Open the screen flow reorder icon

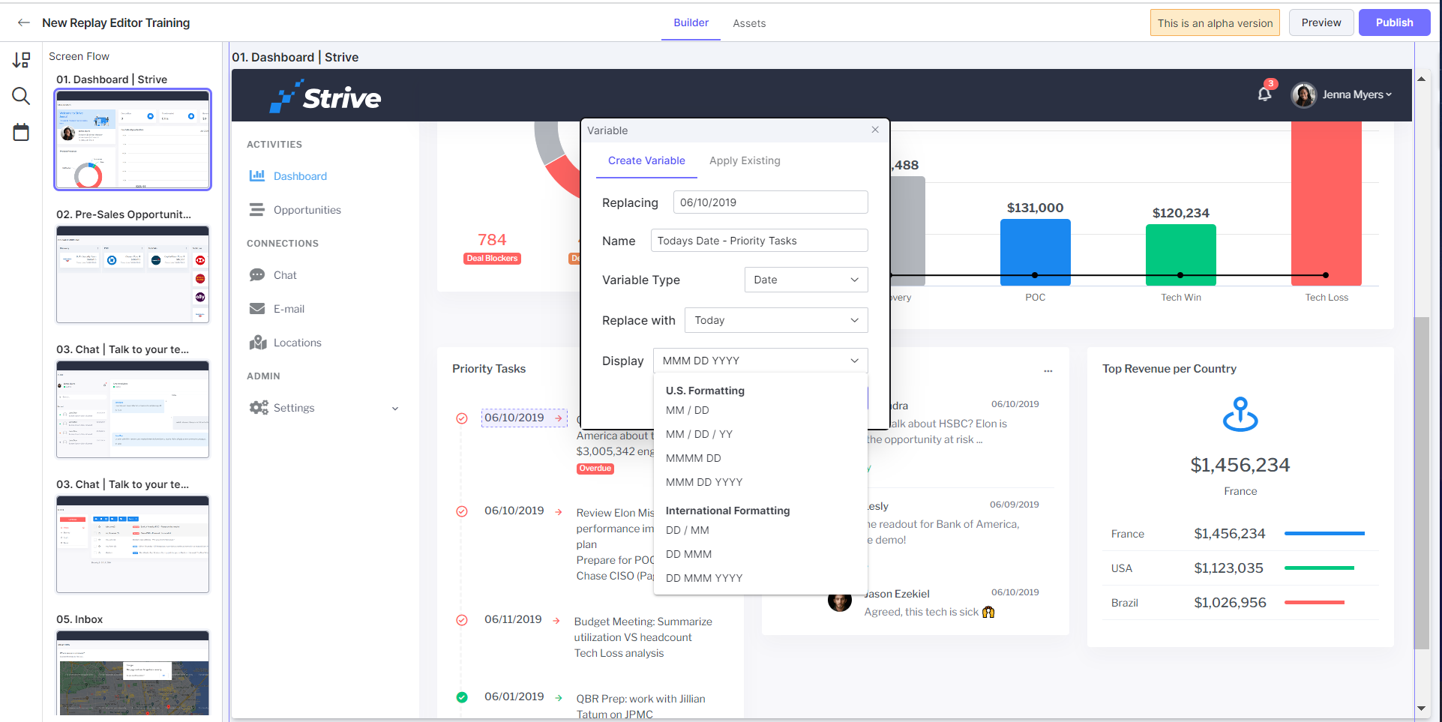pos(21,60)
